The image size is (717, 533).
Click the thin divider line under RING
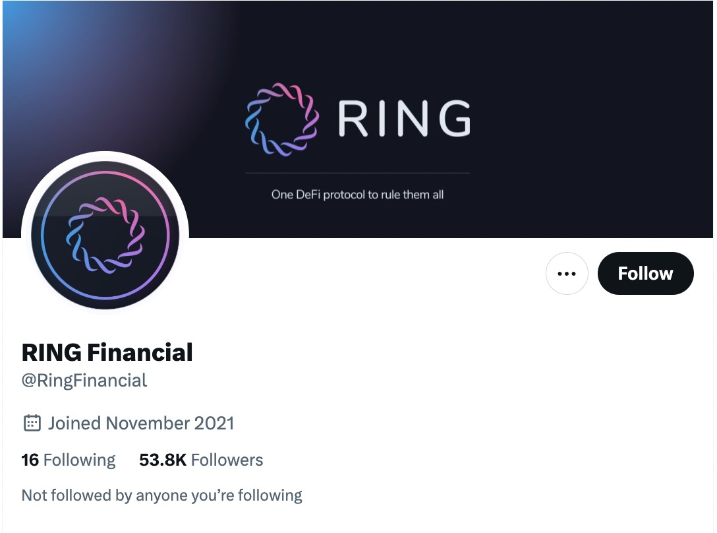pos(357,173)
